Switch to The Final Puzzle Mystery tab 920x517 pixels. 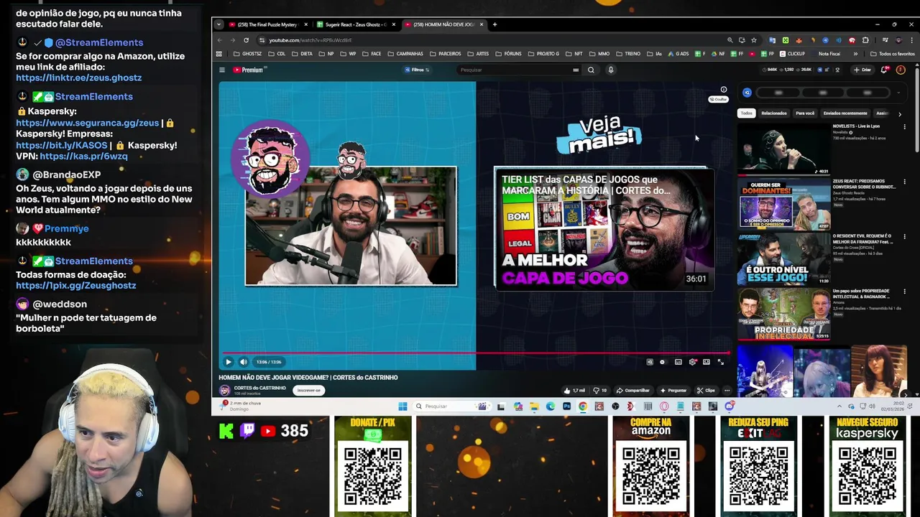coord(269,24)
